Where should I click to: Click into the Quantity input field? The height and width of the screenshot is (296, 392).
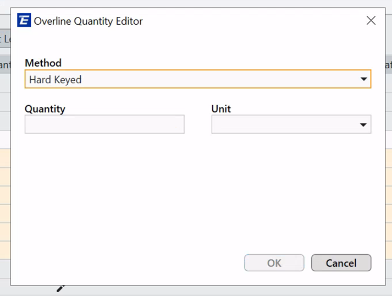[104, 124]
